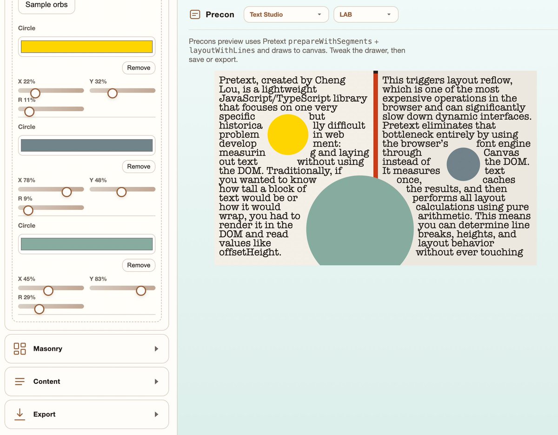Click the 'R 29%' label
The height and width of the screenshot is (435, 558).
27,297
